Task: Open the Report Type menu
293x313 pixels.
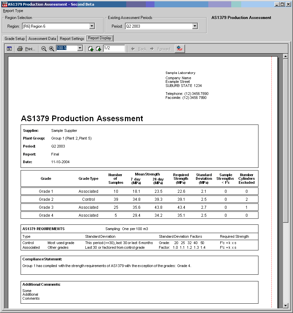Action: [x=13, y=11]
